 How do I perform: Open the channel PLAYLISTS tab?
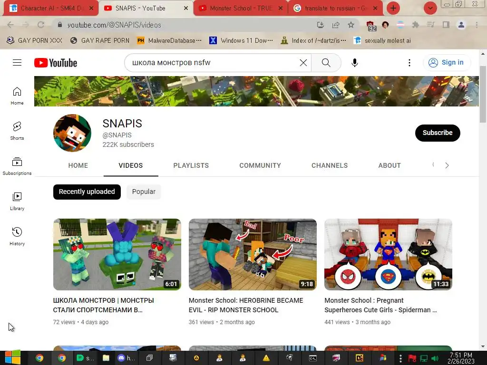[x=191, y=165]
